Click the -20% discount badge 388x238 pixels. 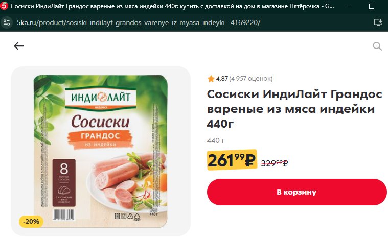[x=31, y=222]
